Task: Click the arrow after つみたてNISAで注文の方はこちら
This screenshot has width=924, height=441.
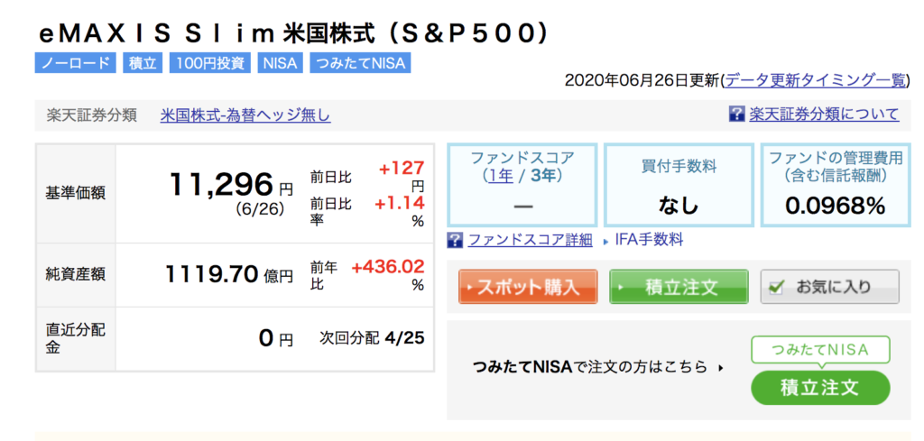Action: coord(720,369)
